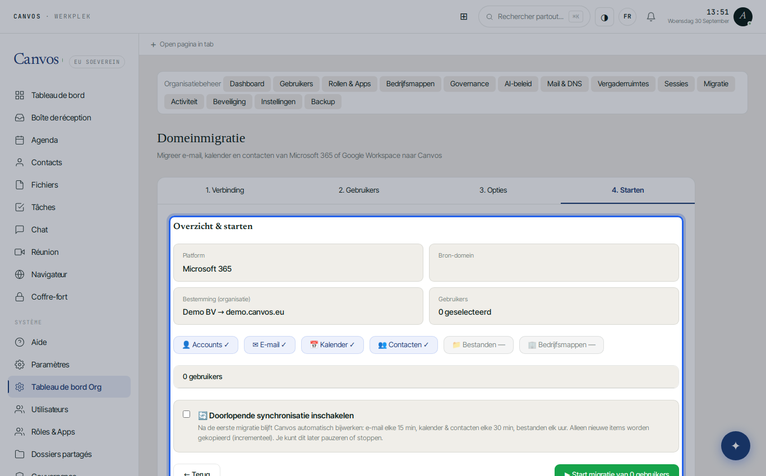Open Mail & DNS section

[565, 84]
